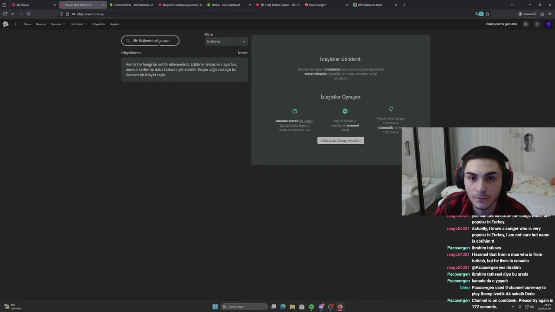This screenshot has width=555, height=312.
Task: Click the Blerp logo icon
Action: click(6, 24)
